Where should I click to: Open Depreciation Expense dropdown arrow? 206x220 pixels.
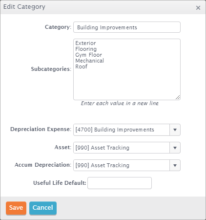coord(175,130)
